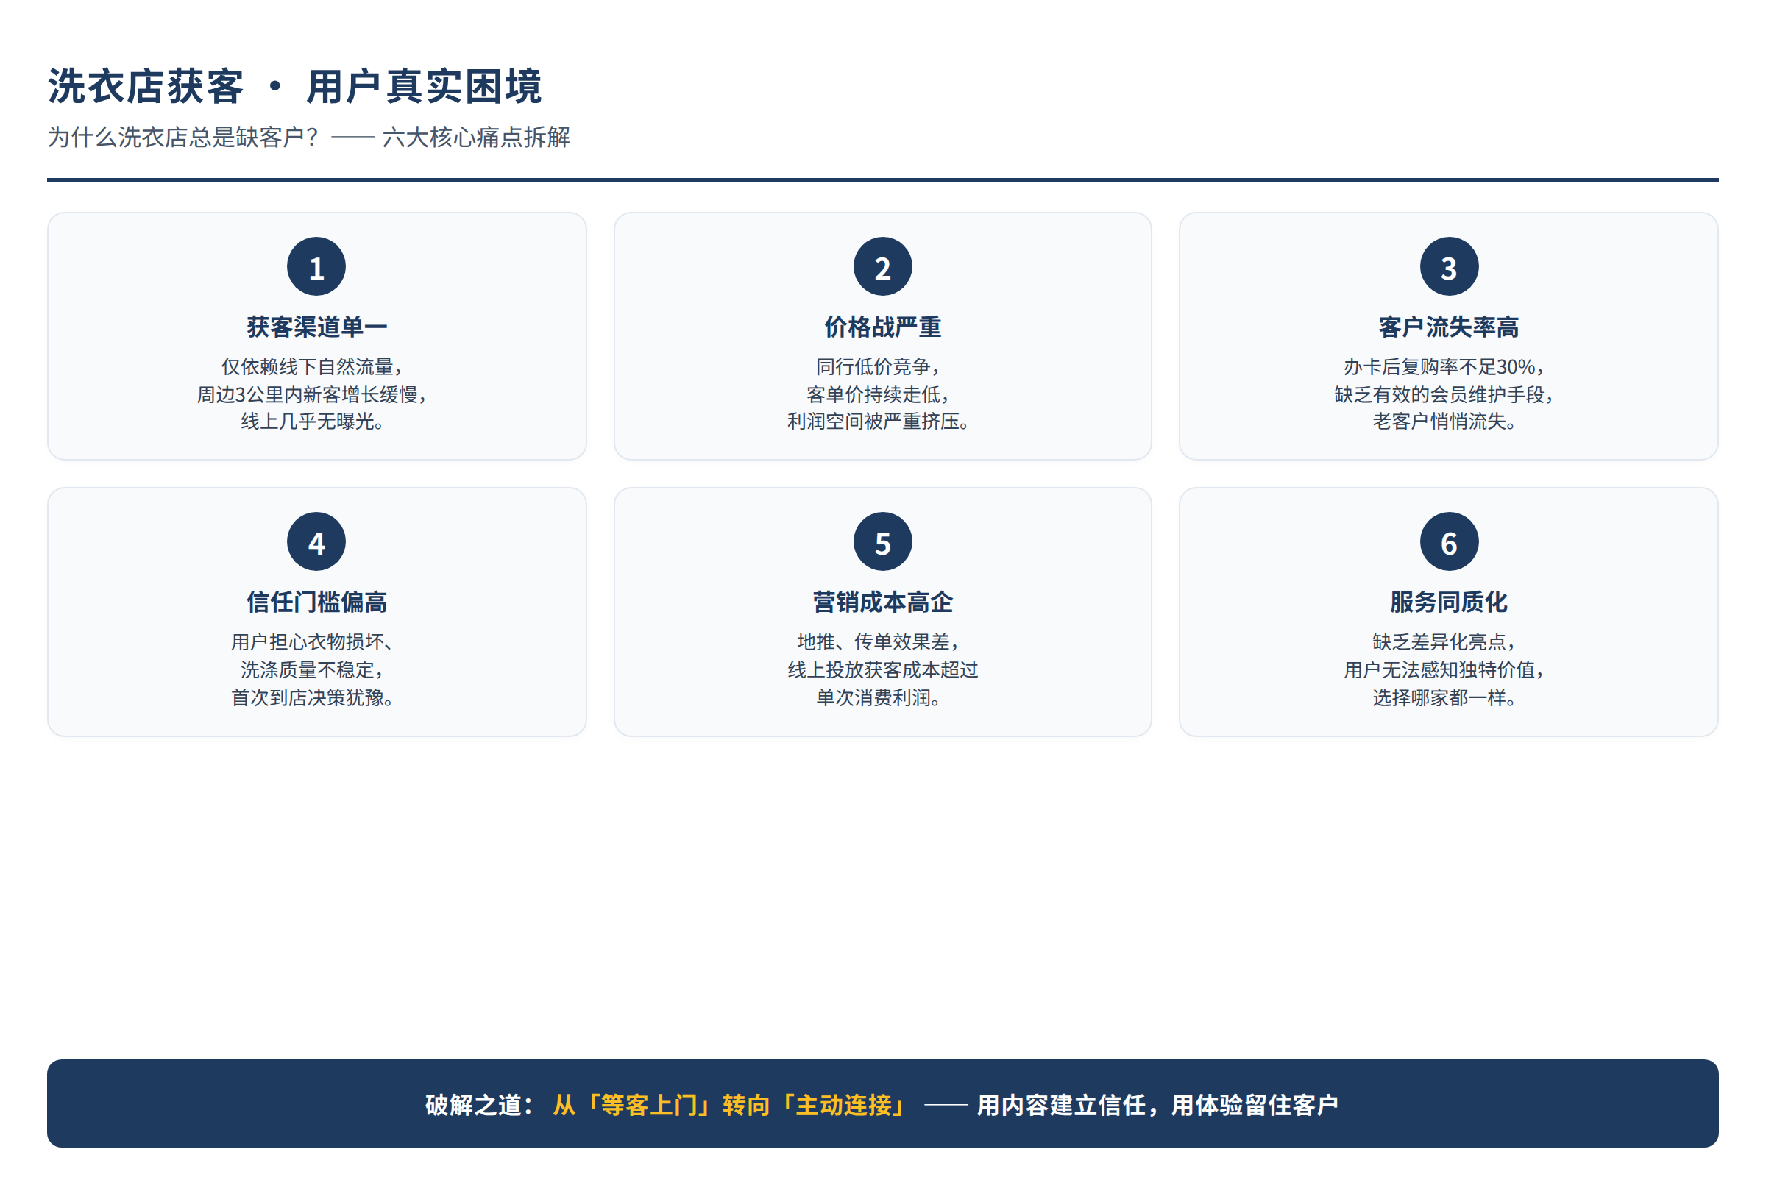
Task: Click the line 缺乏有效的会员维护手段，
Action: [x=1446, y=394]
